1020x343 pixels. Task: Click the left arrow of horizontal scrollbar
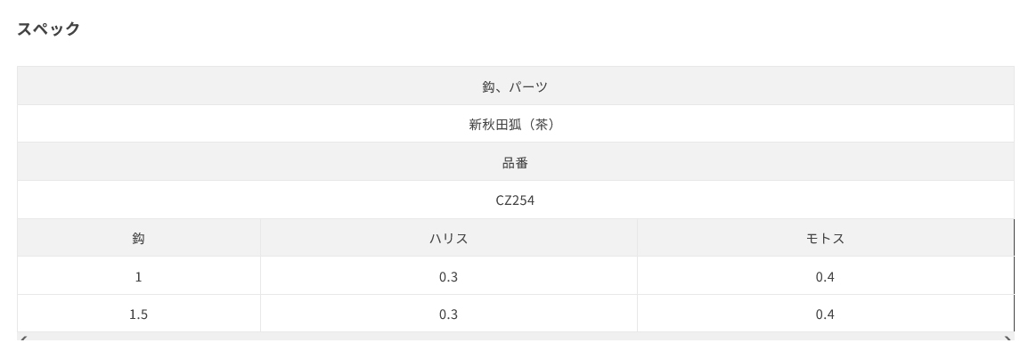click(22, 339)
